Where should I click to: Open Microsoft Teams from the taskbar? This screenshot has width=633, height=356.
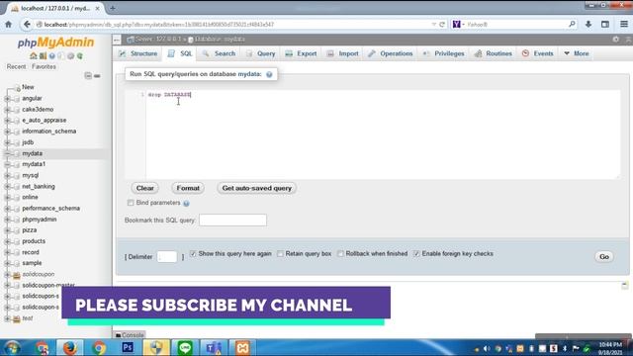[214, 347]
